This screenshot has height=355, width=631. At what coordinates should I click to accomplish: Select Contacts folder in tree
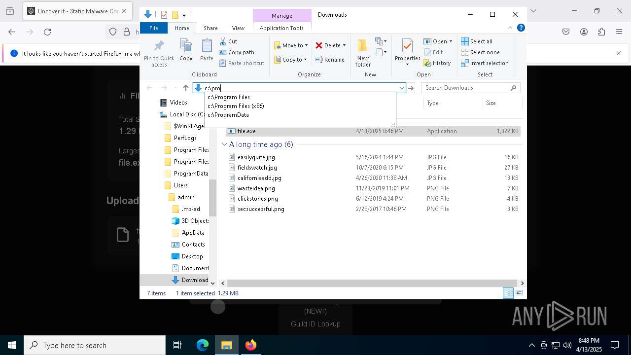tap(193, 245)
